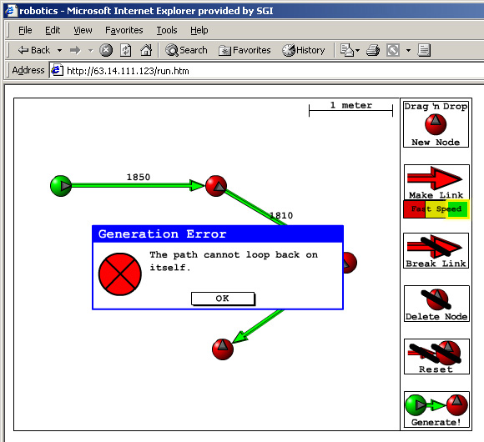The height and width of the screenshot is (442, 484).
Task: Open the Tools menu
Action: (x=167, y=30)
